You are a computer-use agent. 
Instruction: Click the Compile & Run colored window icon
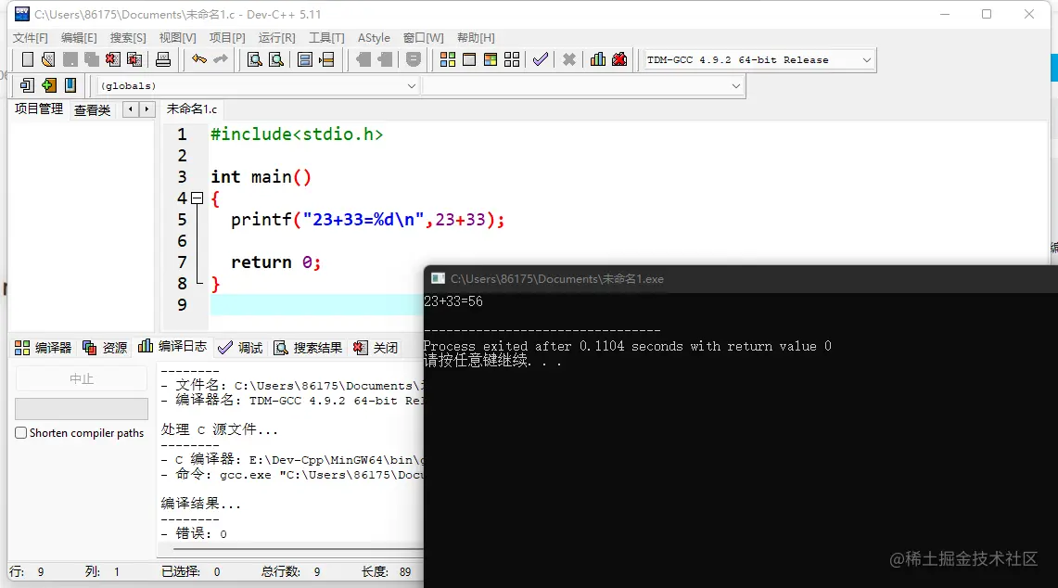click(x=491, y=59)
